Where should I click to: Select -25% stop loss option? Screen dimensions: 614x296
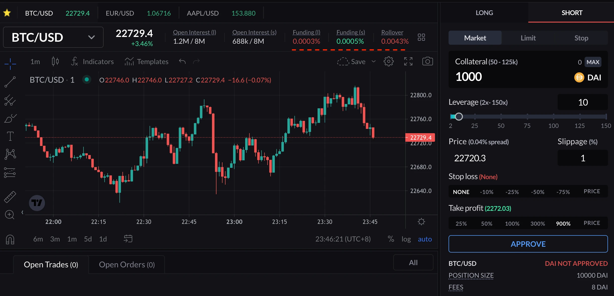tap(512, 191)
